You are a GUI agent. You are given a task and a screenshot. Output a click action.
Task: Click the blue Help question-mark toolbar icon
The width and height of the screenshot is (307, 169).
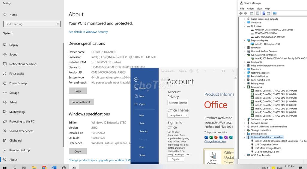coord(264,13)
